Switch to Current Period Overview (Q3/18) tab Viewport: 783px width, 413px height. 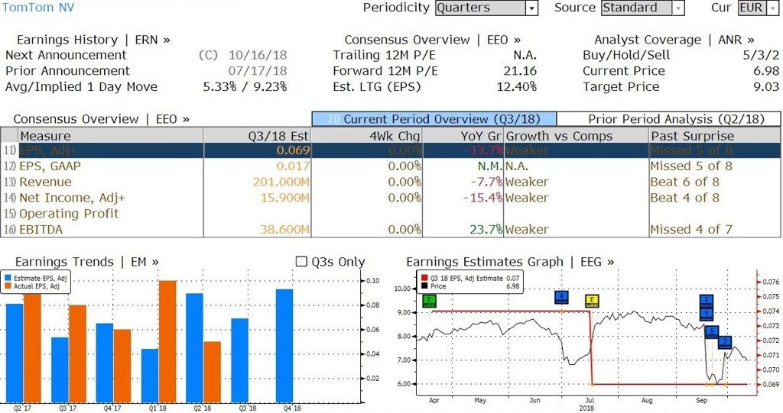tap(434, 119)
